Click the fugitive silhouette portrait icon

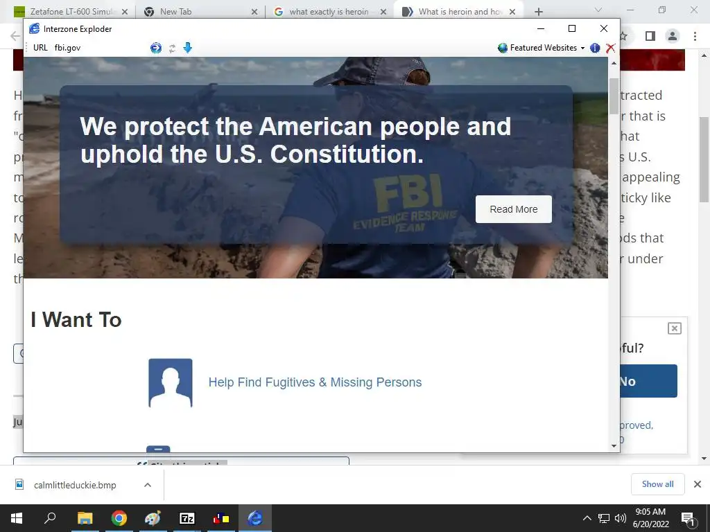tap(171, 382)
